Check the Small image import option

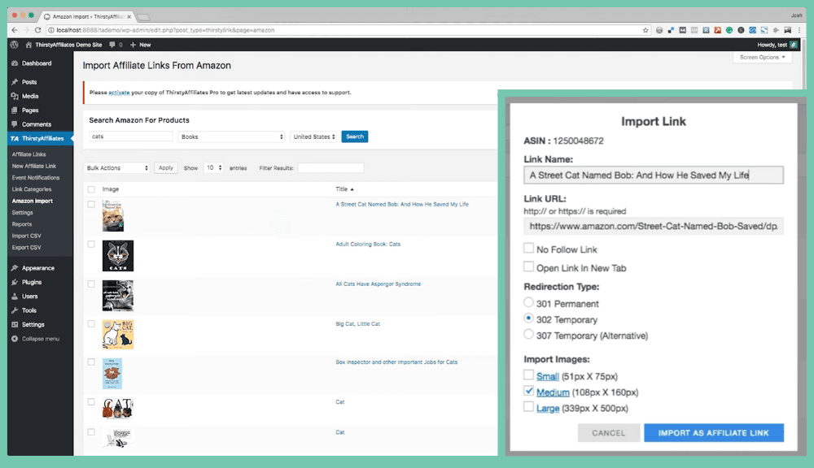pos(528,375)
